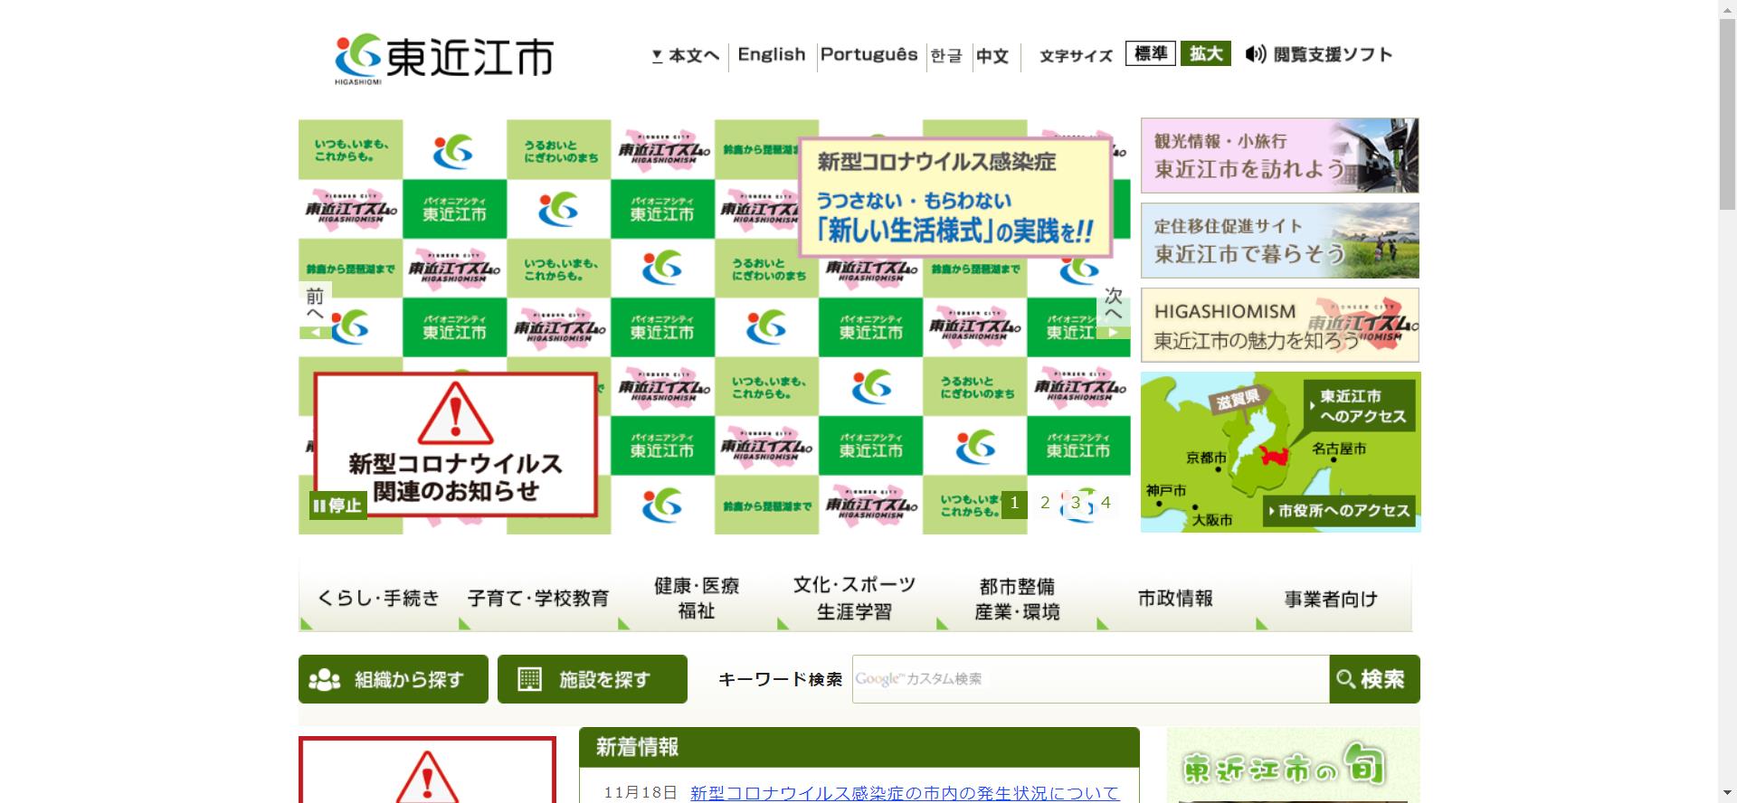Focus the Google カスタム検索 keyword field
This screenshot has width=1737, height=803.
coord(1090,679)
